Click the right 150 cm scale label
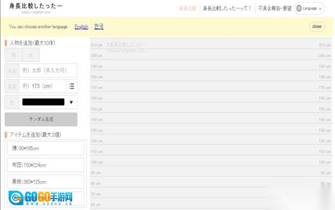Screen dimensions: 335x210 pos(325,109)
